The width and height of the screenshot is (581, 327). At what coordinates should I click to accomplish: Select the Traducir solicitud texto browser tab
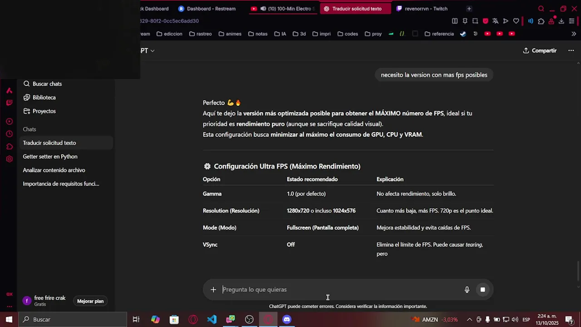pos(355,9)
